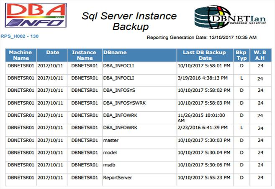Select the Machine Name column header
The height and width of the screenshot is (189, 275).
click(21, 55)
